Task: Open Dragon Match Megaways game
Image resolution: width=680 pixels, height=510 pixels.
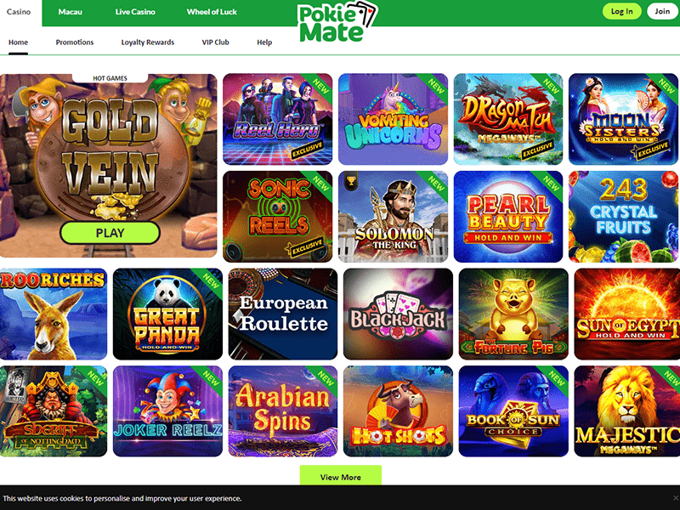Action: coord(508,119)
